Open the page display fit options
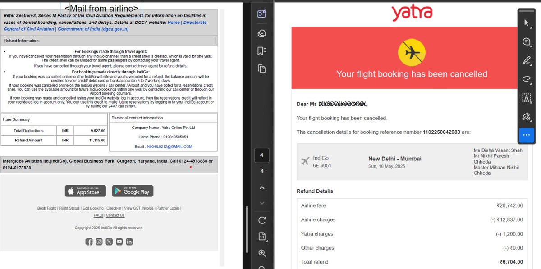Image resolution: width=541 pixels, height=269 pixels. click(262, 237)
